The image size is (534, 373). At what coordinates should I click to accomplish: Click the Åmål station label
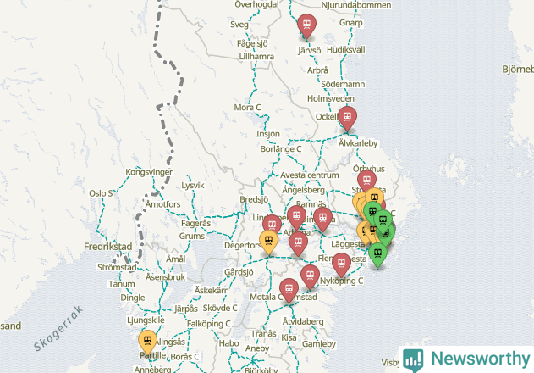pos(176,259)
